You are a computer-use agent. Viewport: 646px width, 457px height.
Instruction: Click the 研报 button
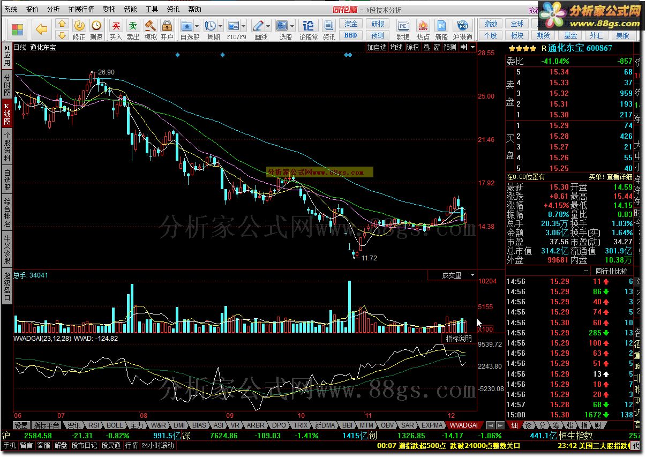coord(378,24)
